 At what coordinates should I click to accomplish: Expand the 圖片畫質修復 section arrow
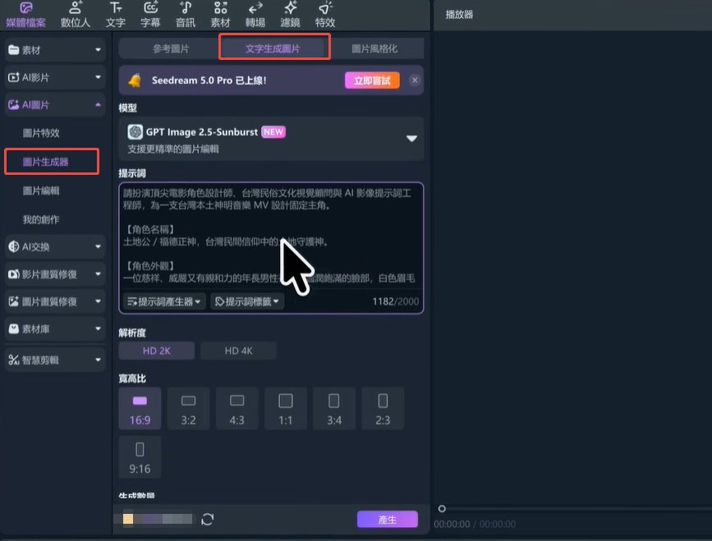click(98, 301)
